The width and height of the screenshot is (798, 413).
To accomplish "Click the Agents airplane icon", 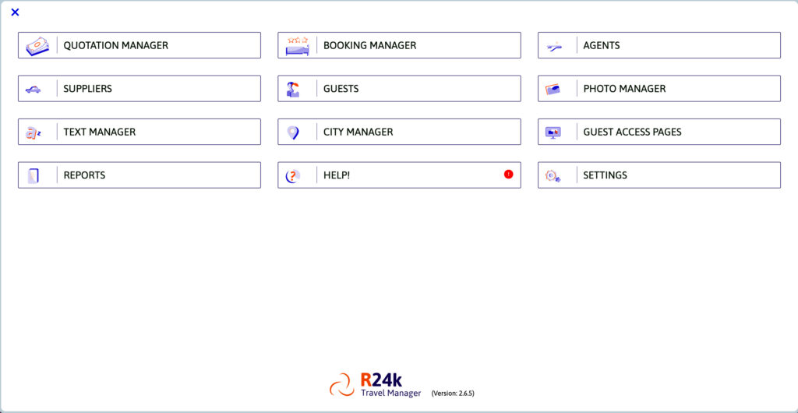I will click(x=554, y=47).
